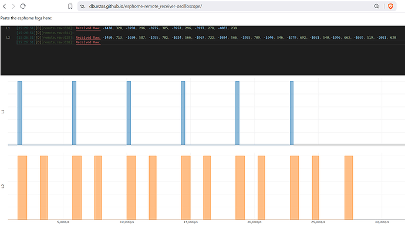The image size is (405, 229).
Task: Click the 20,000µs axis tick label
Action: click(x=254, y=222)
